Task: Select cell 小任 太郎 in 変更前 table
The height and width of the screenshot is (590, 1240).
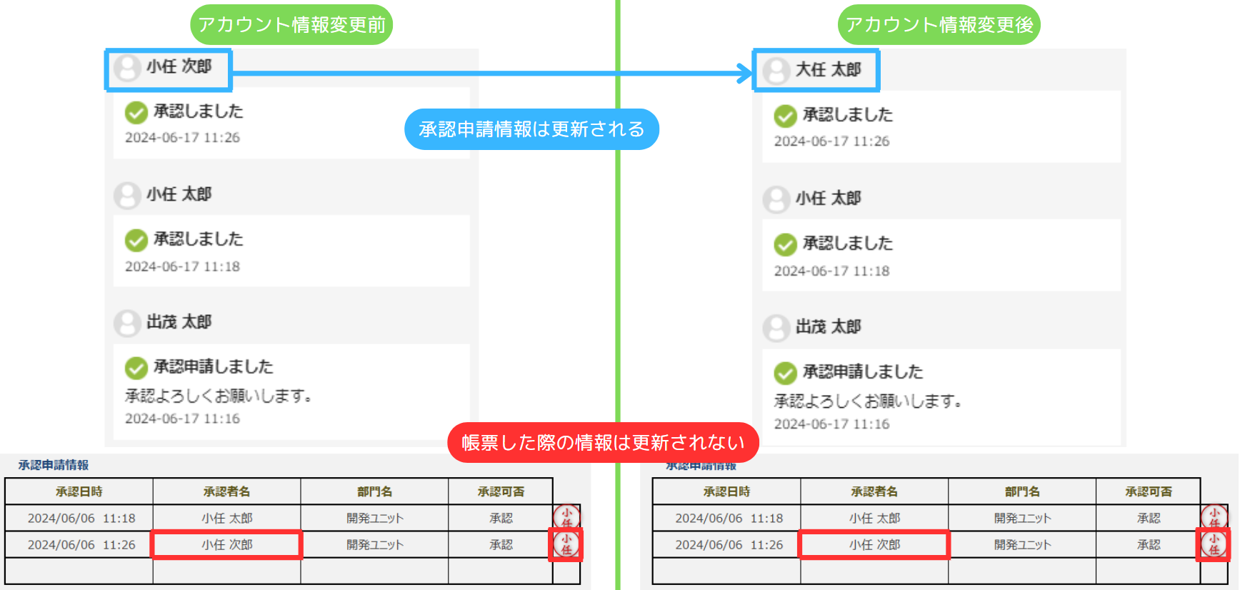Action: pyautogui.click(x=227, y=518)
